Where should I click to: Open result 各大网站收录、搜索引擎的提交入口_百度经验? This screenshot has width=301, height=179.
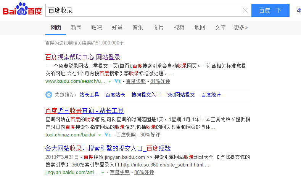tap(108, 148)
